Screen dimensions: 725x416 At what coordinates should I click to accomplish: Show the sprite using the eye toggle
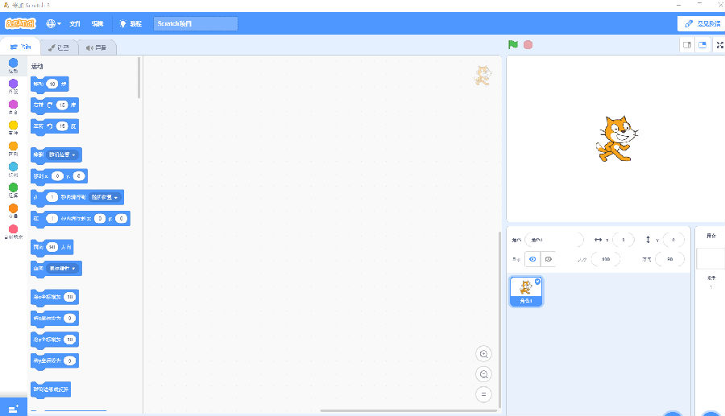(x=532, y=259)
